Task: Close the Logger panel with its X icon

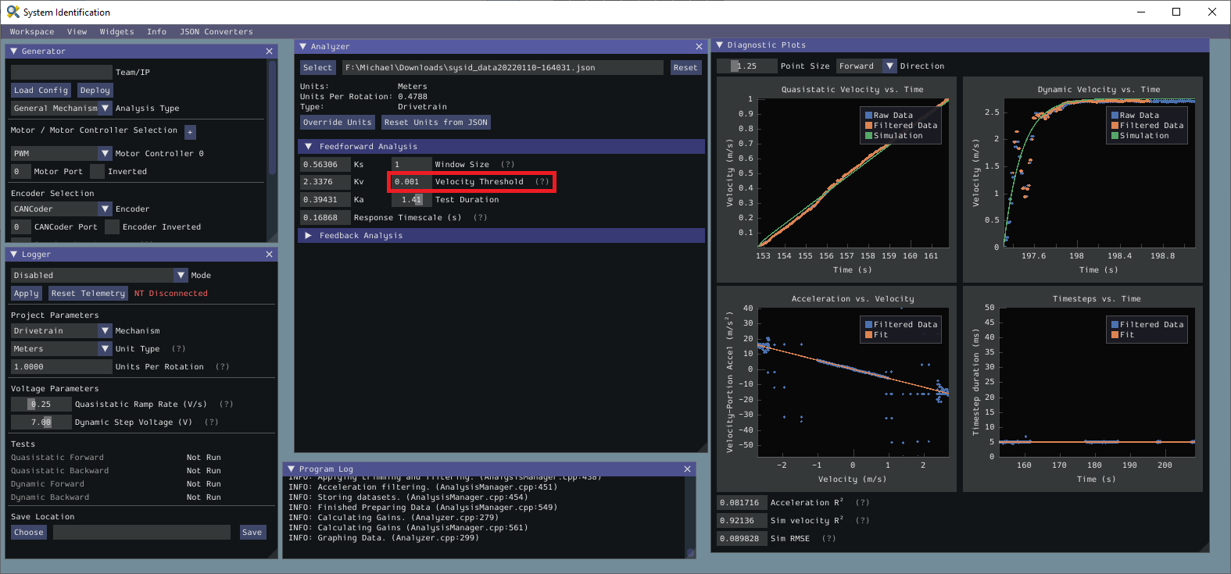Action: coord(269,255)
